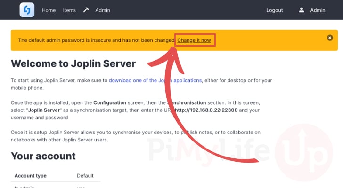Log out using the Logout link
Screen dimensions: 343x188
click(x=275, y=10)
